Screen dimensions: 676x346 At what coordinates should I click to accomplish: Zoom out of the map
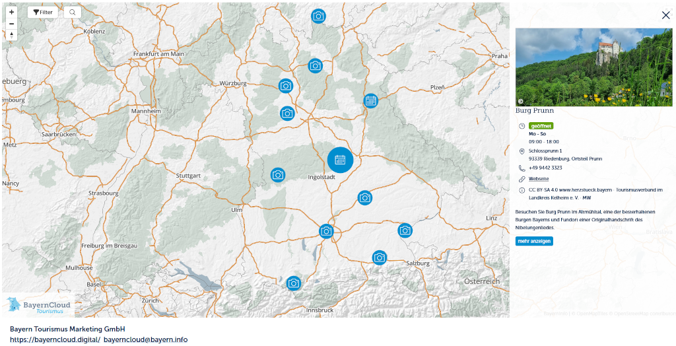[11, 24]
